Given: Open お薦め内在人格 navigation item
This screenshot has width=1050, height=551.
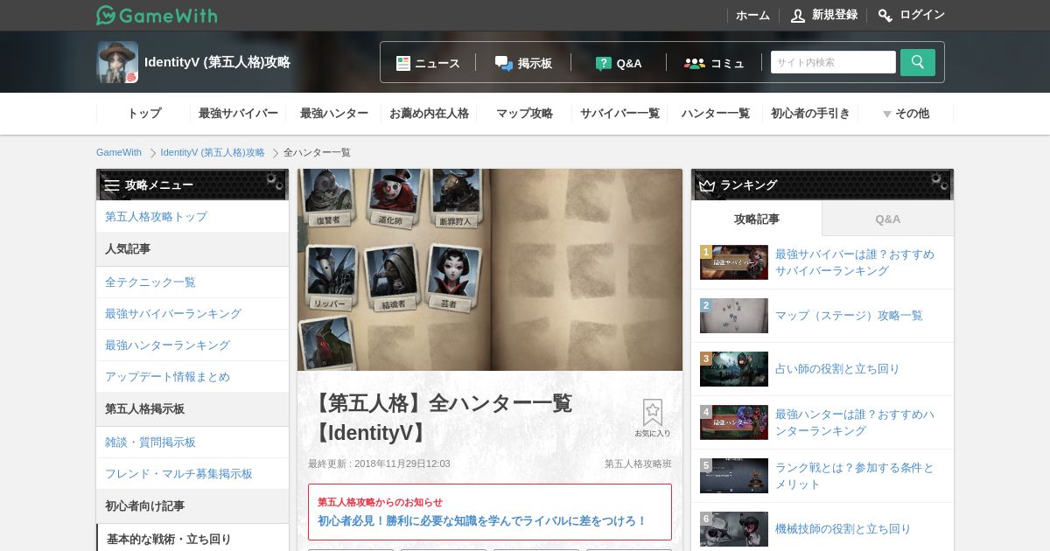Looking at the screenshot, I should point(429,114).
